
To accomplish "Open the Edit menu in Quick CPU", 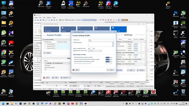I will pyautogui.click(x=44, y=18).
